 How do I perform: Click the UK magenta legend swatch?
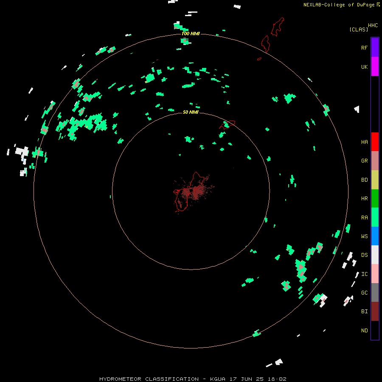point(375,67)
